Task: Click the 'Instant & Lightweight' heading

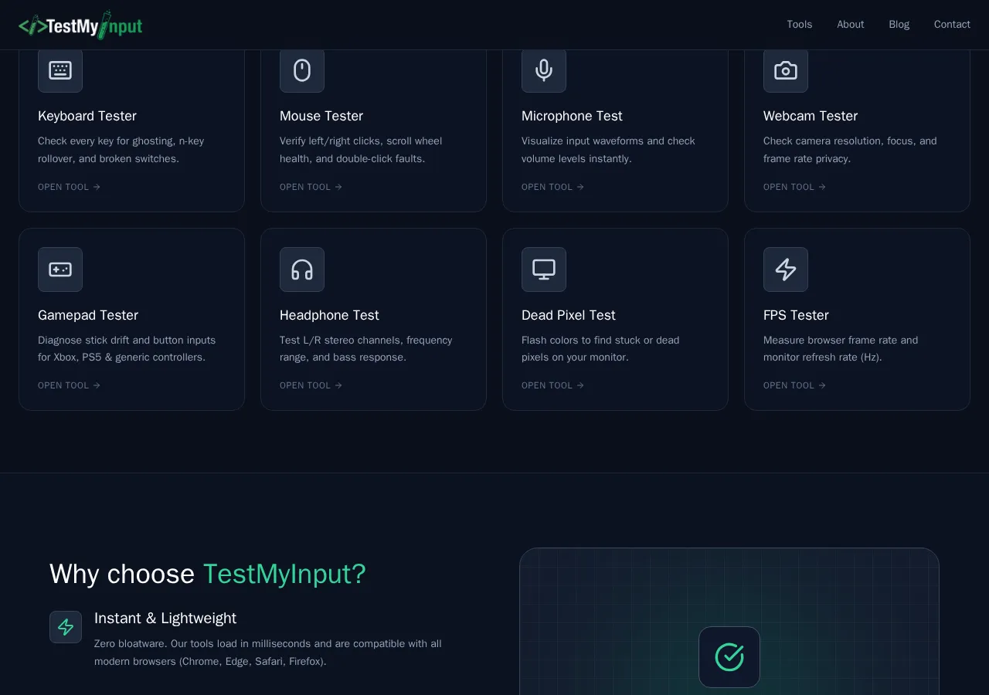Action: [x=165, y=619]
